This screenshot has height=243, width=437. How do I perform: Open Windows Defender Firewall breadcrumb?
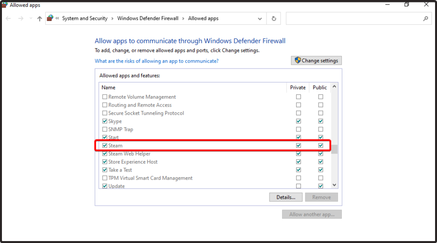pyautogui.click(x=148, y=18)
